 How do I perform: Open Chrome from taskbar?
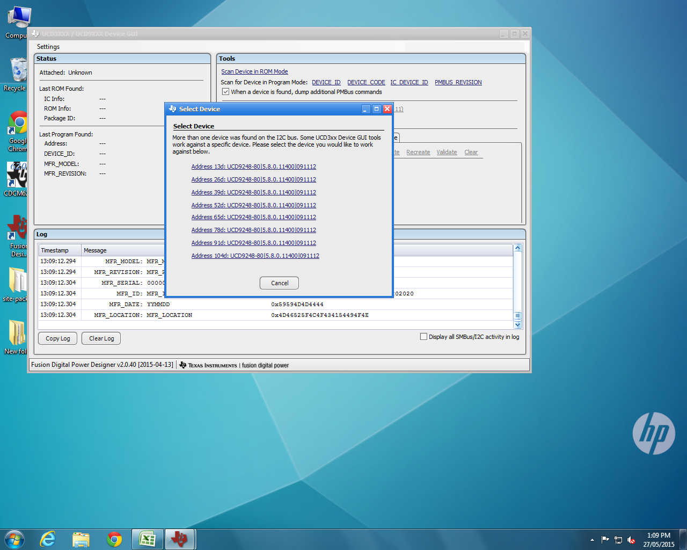(114, 539)
